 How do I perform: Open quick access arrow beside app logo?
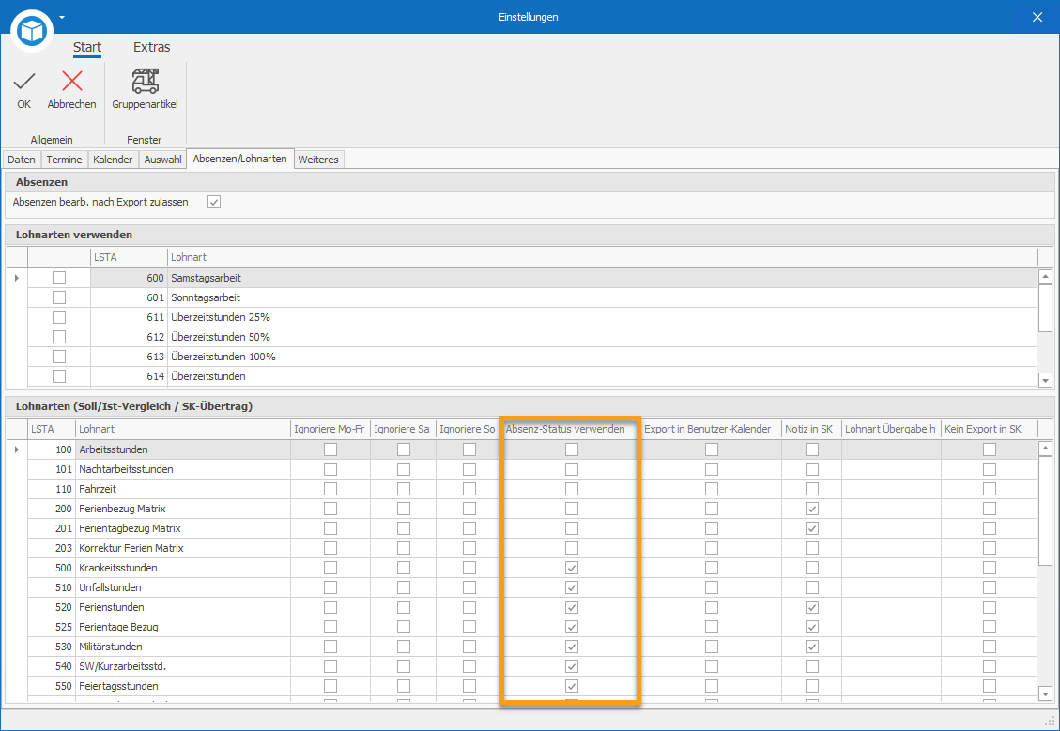coord(62,17)
